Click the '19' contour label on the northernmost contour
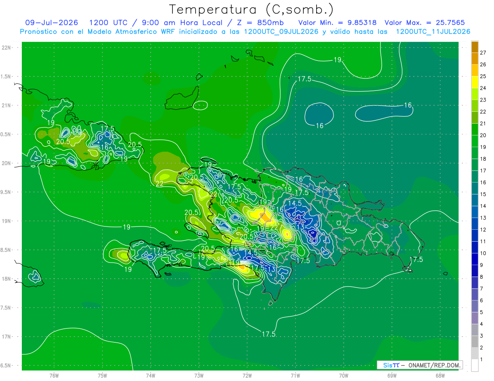The image size is (494, 381). (337, 60)
